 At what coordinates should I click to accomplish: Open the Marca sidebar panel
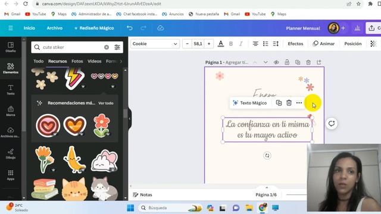11,111
